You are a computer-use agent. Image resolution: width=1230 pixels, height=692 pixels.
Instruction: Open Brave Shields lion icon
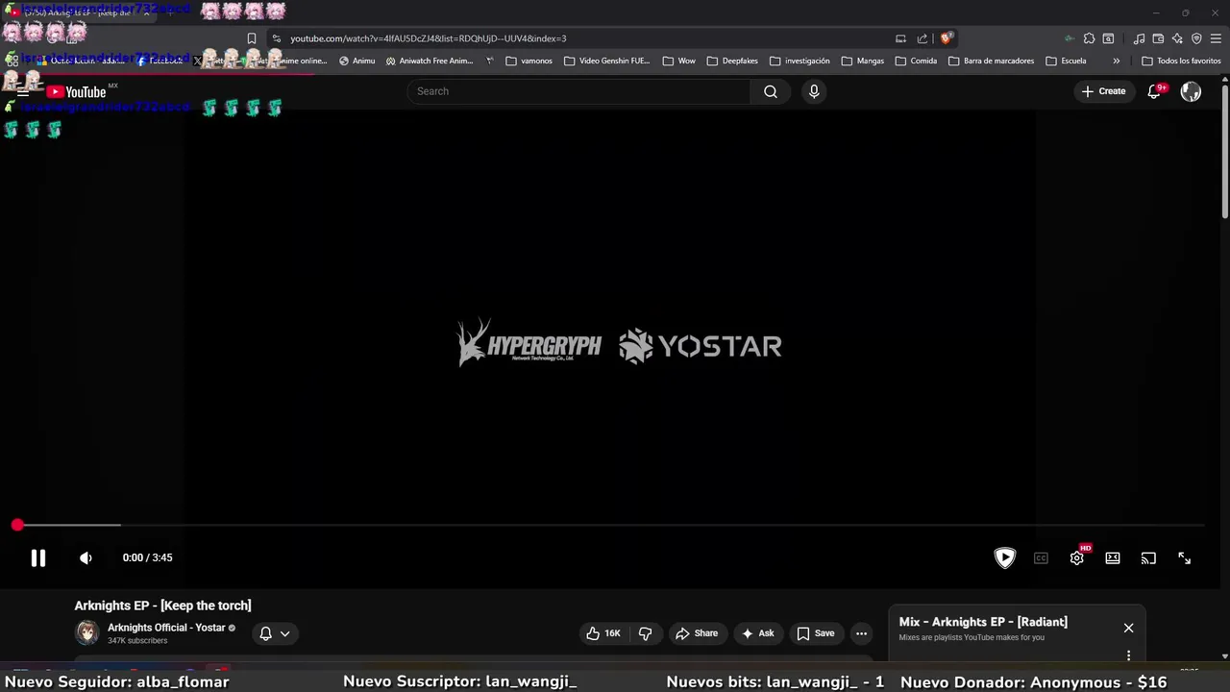(946, 38)
